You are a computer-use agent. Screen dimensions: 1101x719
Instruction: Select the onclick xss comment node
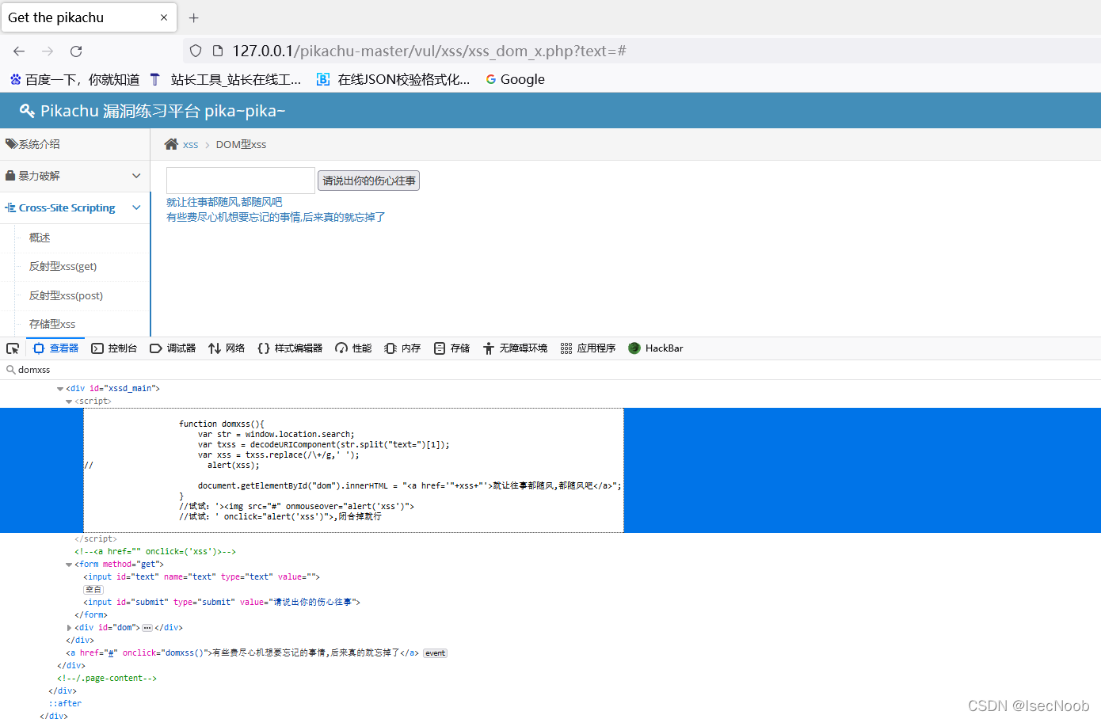click(x=155, y=552)
